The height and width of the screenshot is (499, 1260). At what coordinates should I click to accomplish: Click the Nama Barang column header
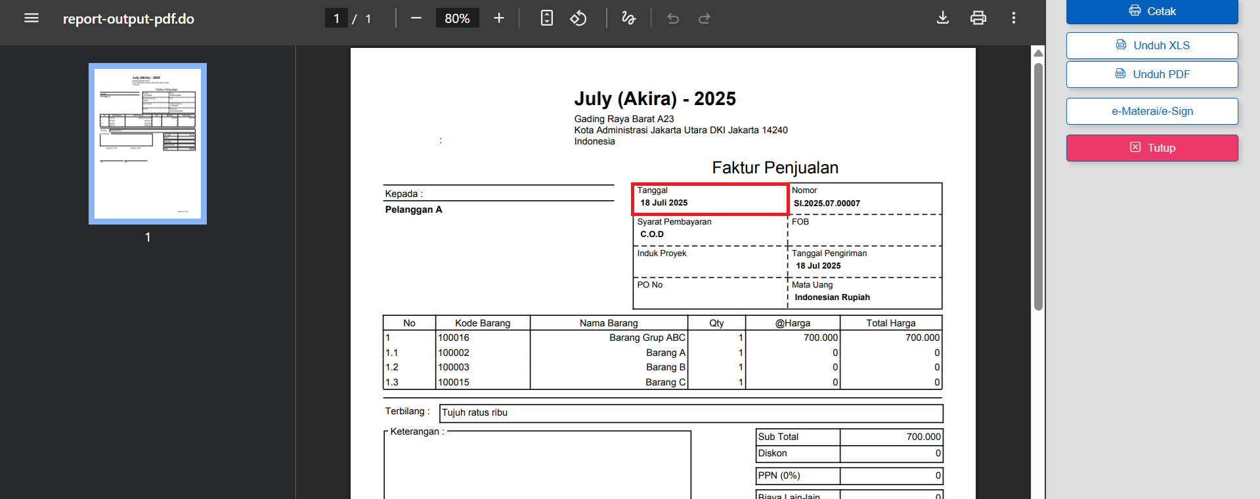[609, 323]
